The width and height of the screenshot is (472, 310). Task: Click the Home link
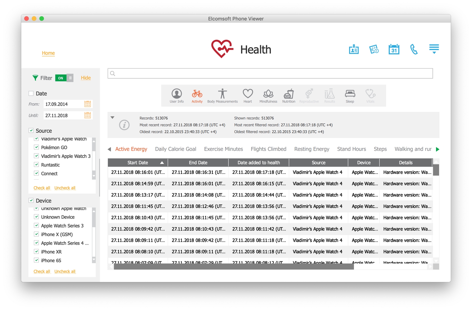pyautogui.click(x=48, y=53)
